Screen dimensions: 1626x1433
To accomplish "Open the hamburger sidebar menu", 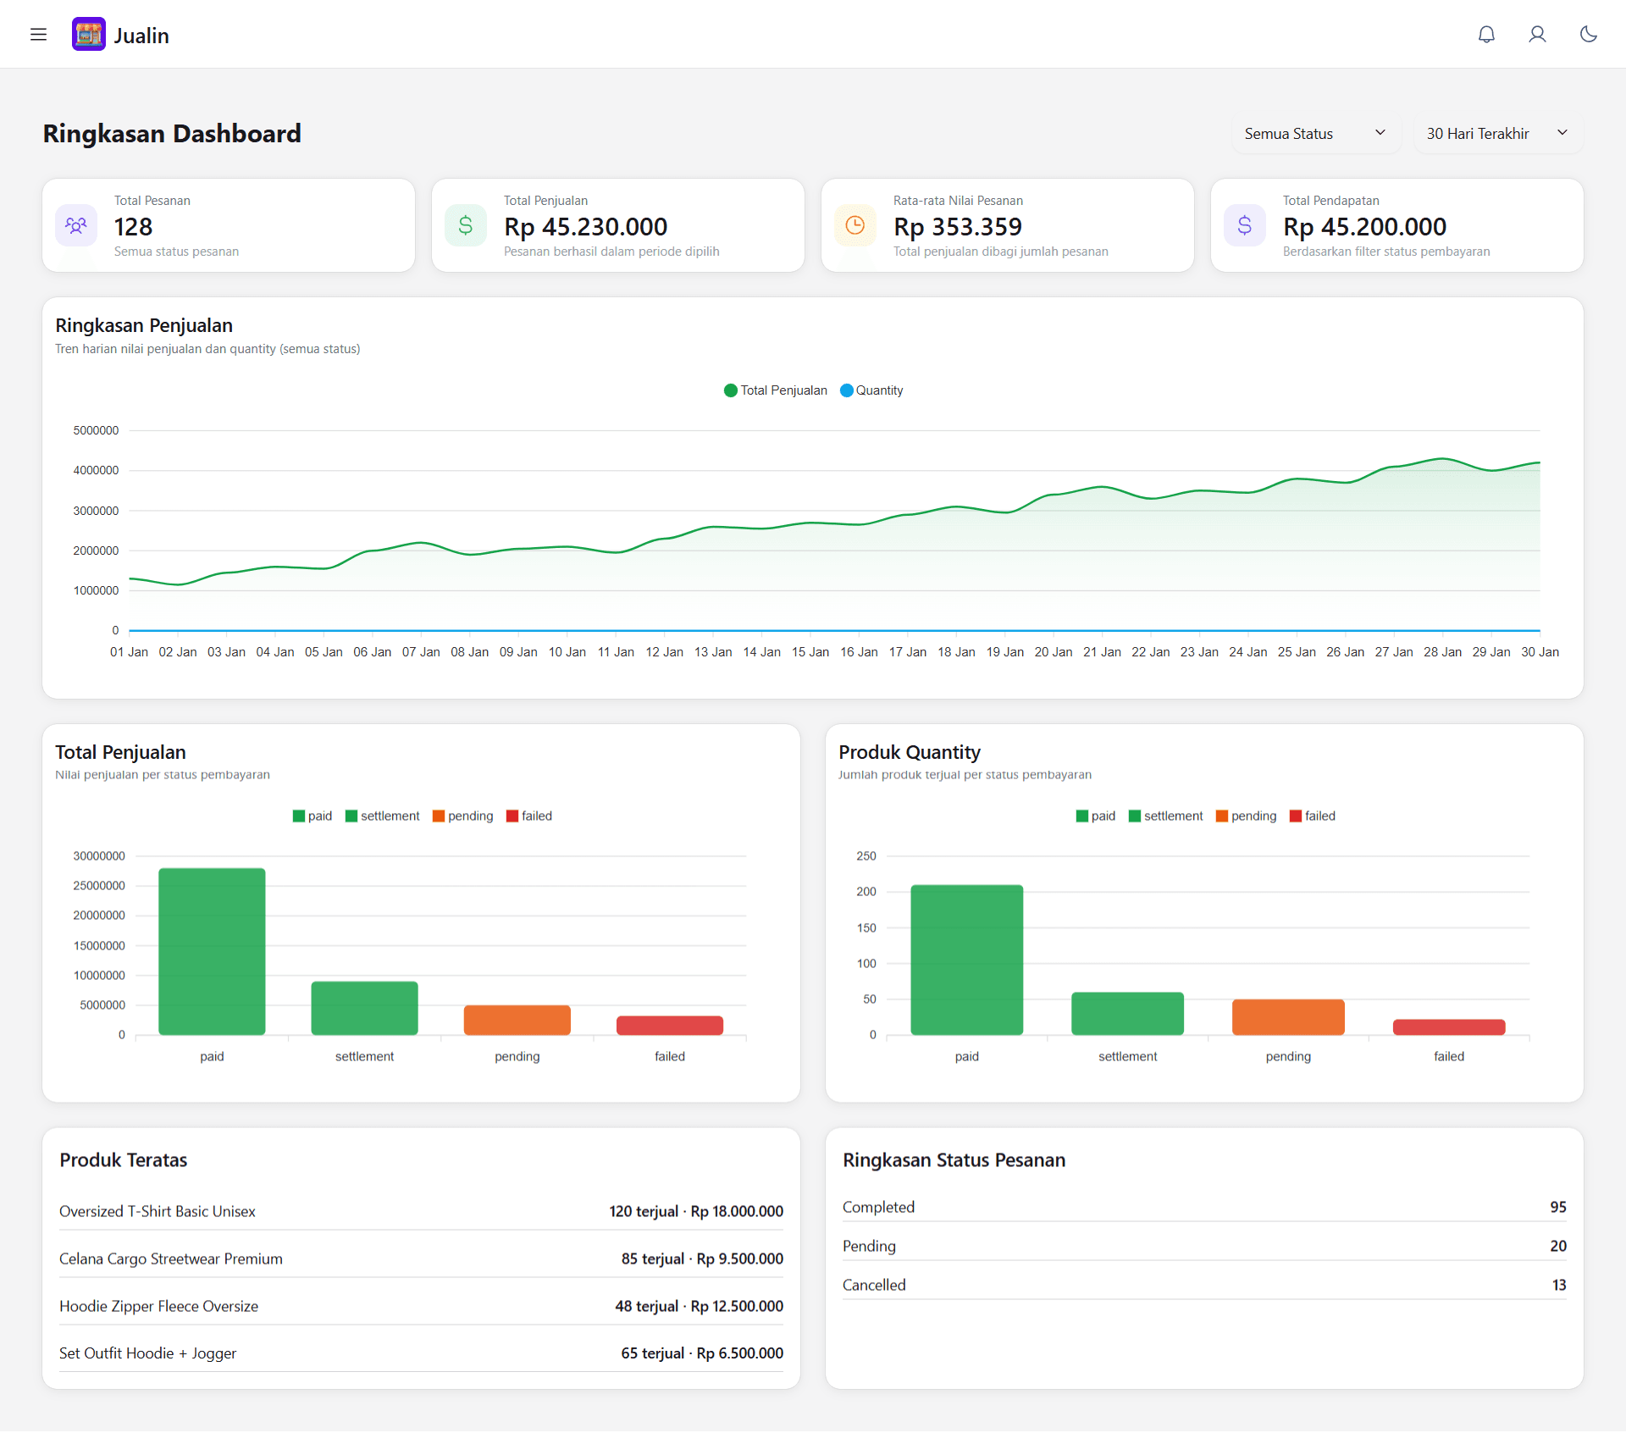I will pos(38,35).
